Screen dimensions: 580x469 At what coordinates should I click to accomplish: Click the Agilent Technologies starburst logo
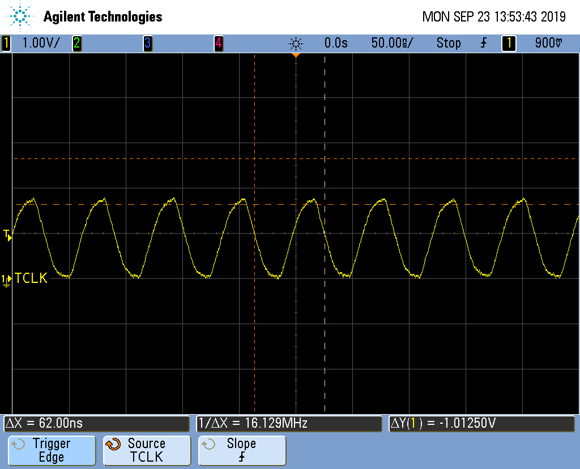click(x=21, y=16)
